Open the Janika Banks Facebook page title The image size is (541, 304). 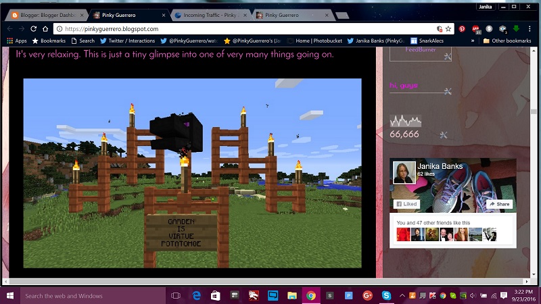pyautogui.click(x=440, y=166)
